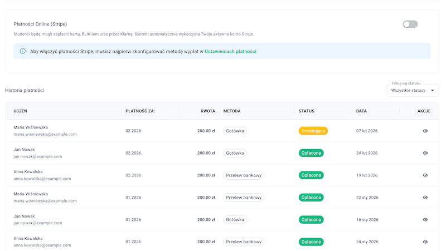This screenshot has height=251, width=446.
Task: Click the info icon in Stripe notice
Action: 22,51
